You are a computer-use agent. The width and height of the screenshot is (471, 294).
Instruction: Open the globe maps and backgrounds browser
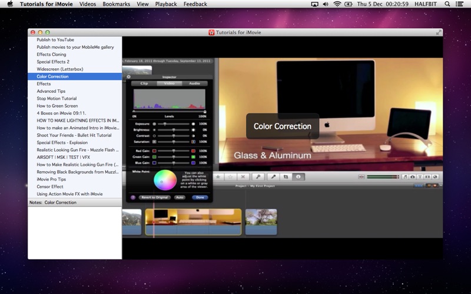[434, 177]
